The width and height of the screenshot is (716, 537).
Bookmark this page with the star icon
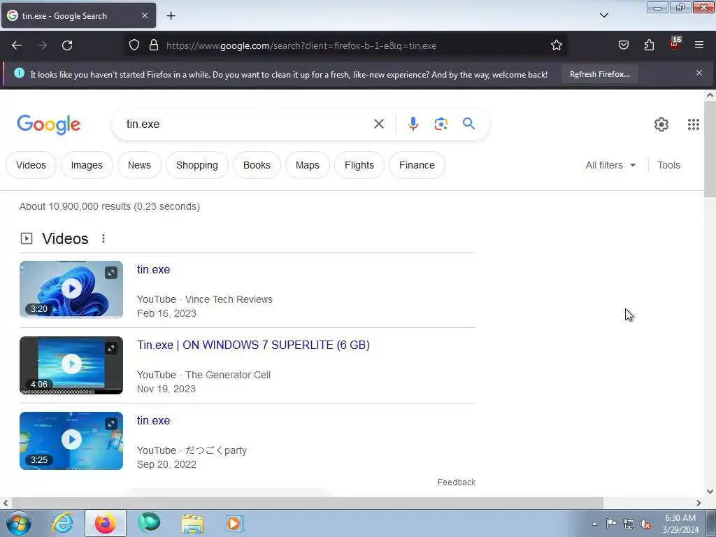[x=556, y=45]
